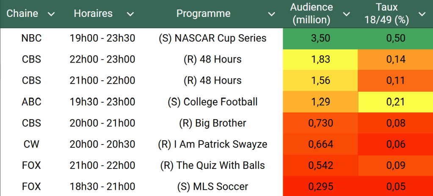This screenshot has height=196, width=433.
Task: Expand the Taux 18/49 (%) column chevron
Action: tap(422, 14)
